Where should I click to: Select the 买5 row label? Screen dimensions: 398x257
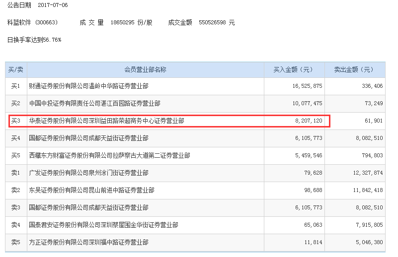pyautogui.click(x=16, y=156)
